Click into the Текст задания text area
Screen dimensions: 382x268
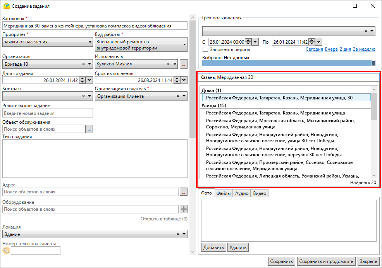pos(95,159)
